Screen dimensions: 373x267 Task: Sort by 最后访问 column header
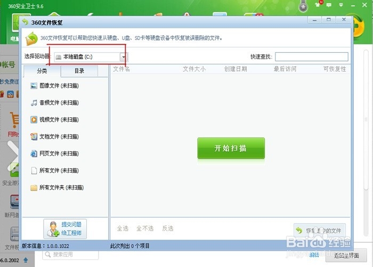(x=285, y=69)
